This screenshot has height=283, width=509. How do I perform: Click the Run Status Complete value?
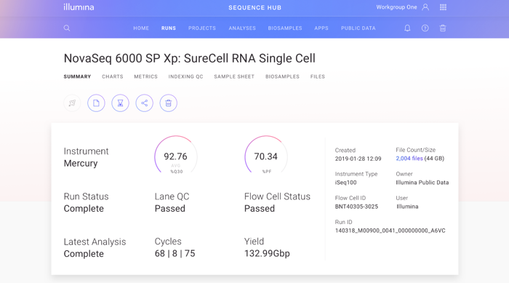coord(84,209)
